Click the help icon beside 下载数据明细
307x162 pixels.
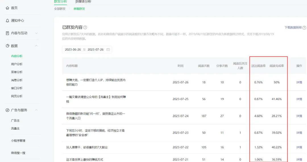coord(304,28)
